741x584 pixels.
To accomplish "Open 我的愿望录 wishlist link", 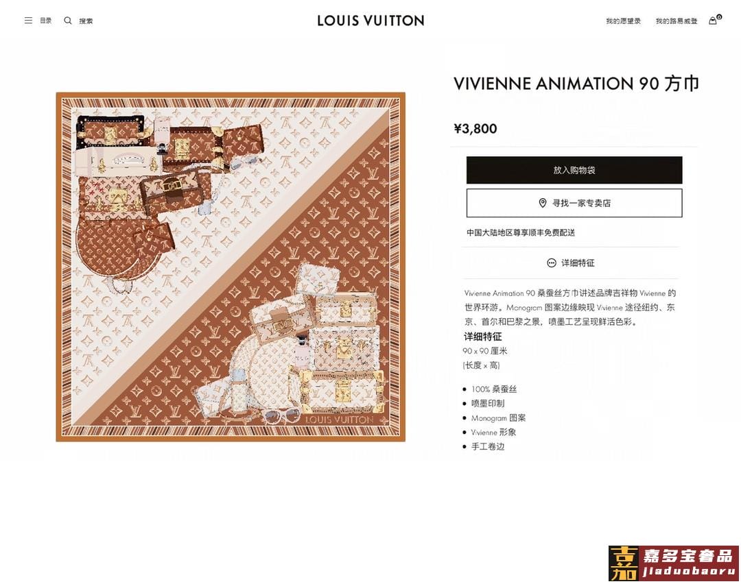I will click(x=623, y=21).
